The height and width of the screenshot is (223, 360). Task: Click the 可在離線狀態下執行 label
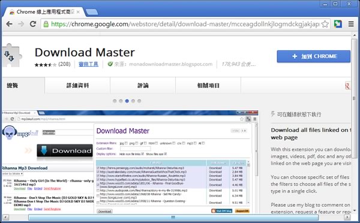tap(299, 114)
